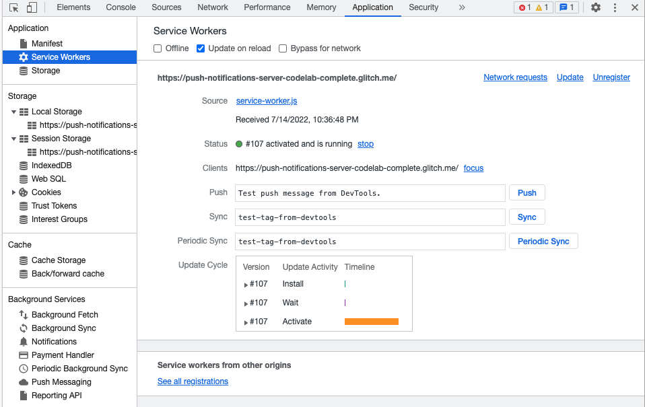This screenshot has width=645, height=407.
Task: Enable the Offline checkbox
Action: [x=158, y=48]
